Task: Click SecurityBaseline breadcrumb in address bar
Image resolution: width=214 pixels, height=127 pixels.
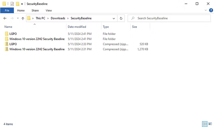Action: (81, 18)
